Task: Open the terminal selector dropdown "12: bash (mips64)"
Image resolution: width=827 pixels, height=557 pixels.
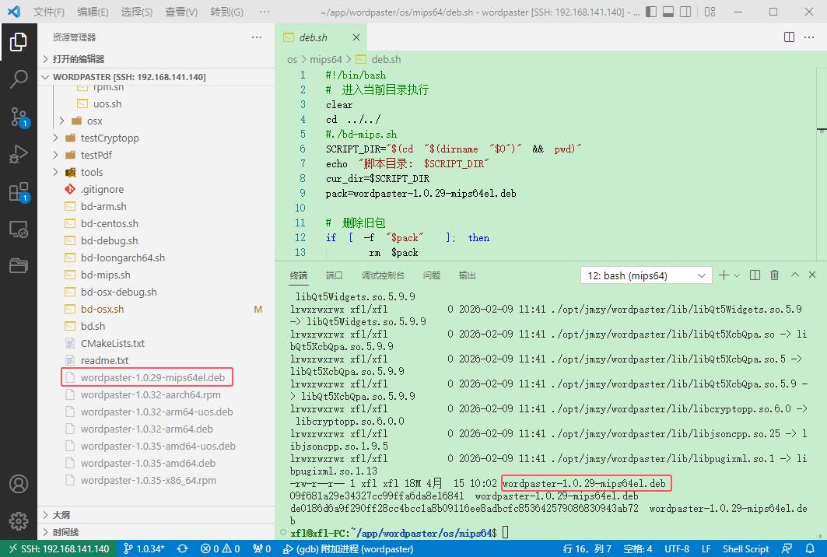Action: click(646, 275)
